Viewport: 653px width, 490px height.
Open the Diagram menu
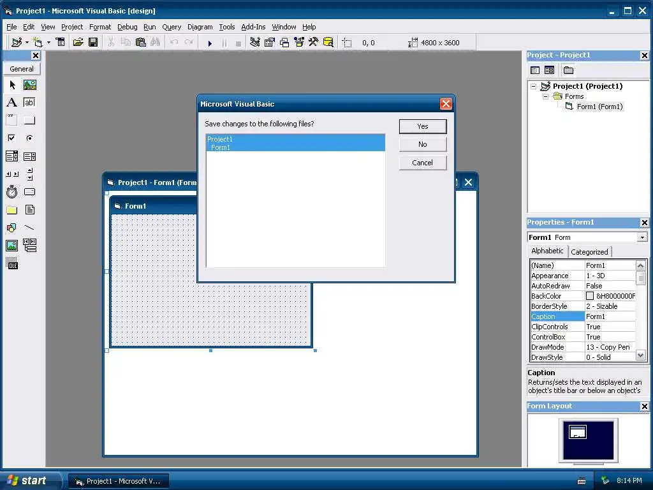point(200,27)
